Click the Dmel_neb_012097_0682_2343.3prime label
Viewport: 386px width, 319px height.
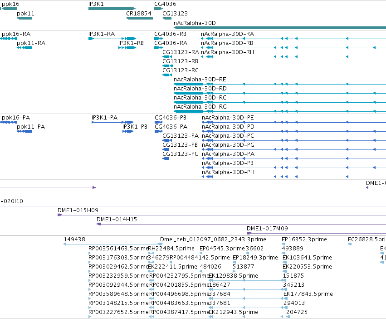tap(213, 239)
